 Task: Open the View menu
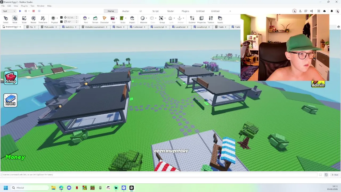pos(16,6)
